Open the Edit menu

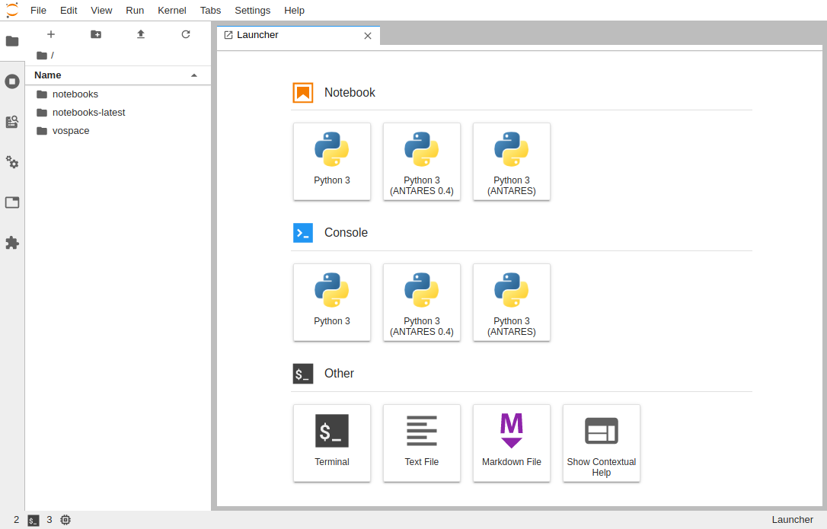click(69, 11)
